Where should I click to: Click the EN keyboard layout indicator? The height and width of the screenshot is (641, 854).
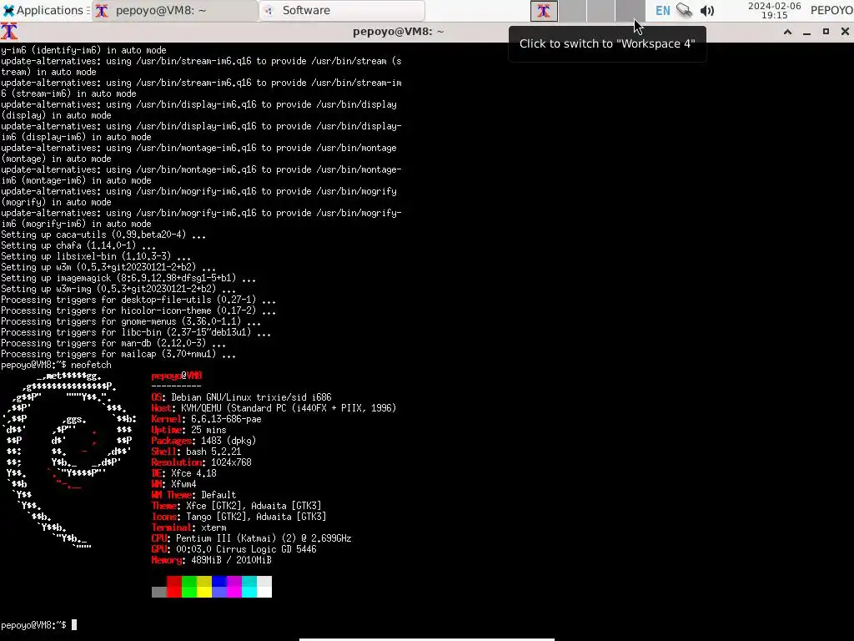point(662,10)
